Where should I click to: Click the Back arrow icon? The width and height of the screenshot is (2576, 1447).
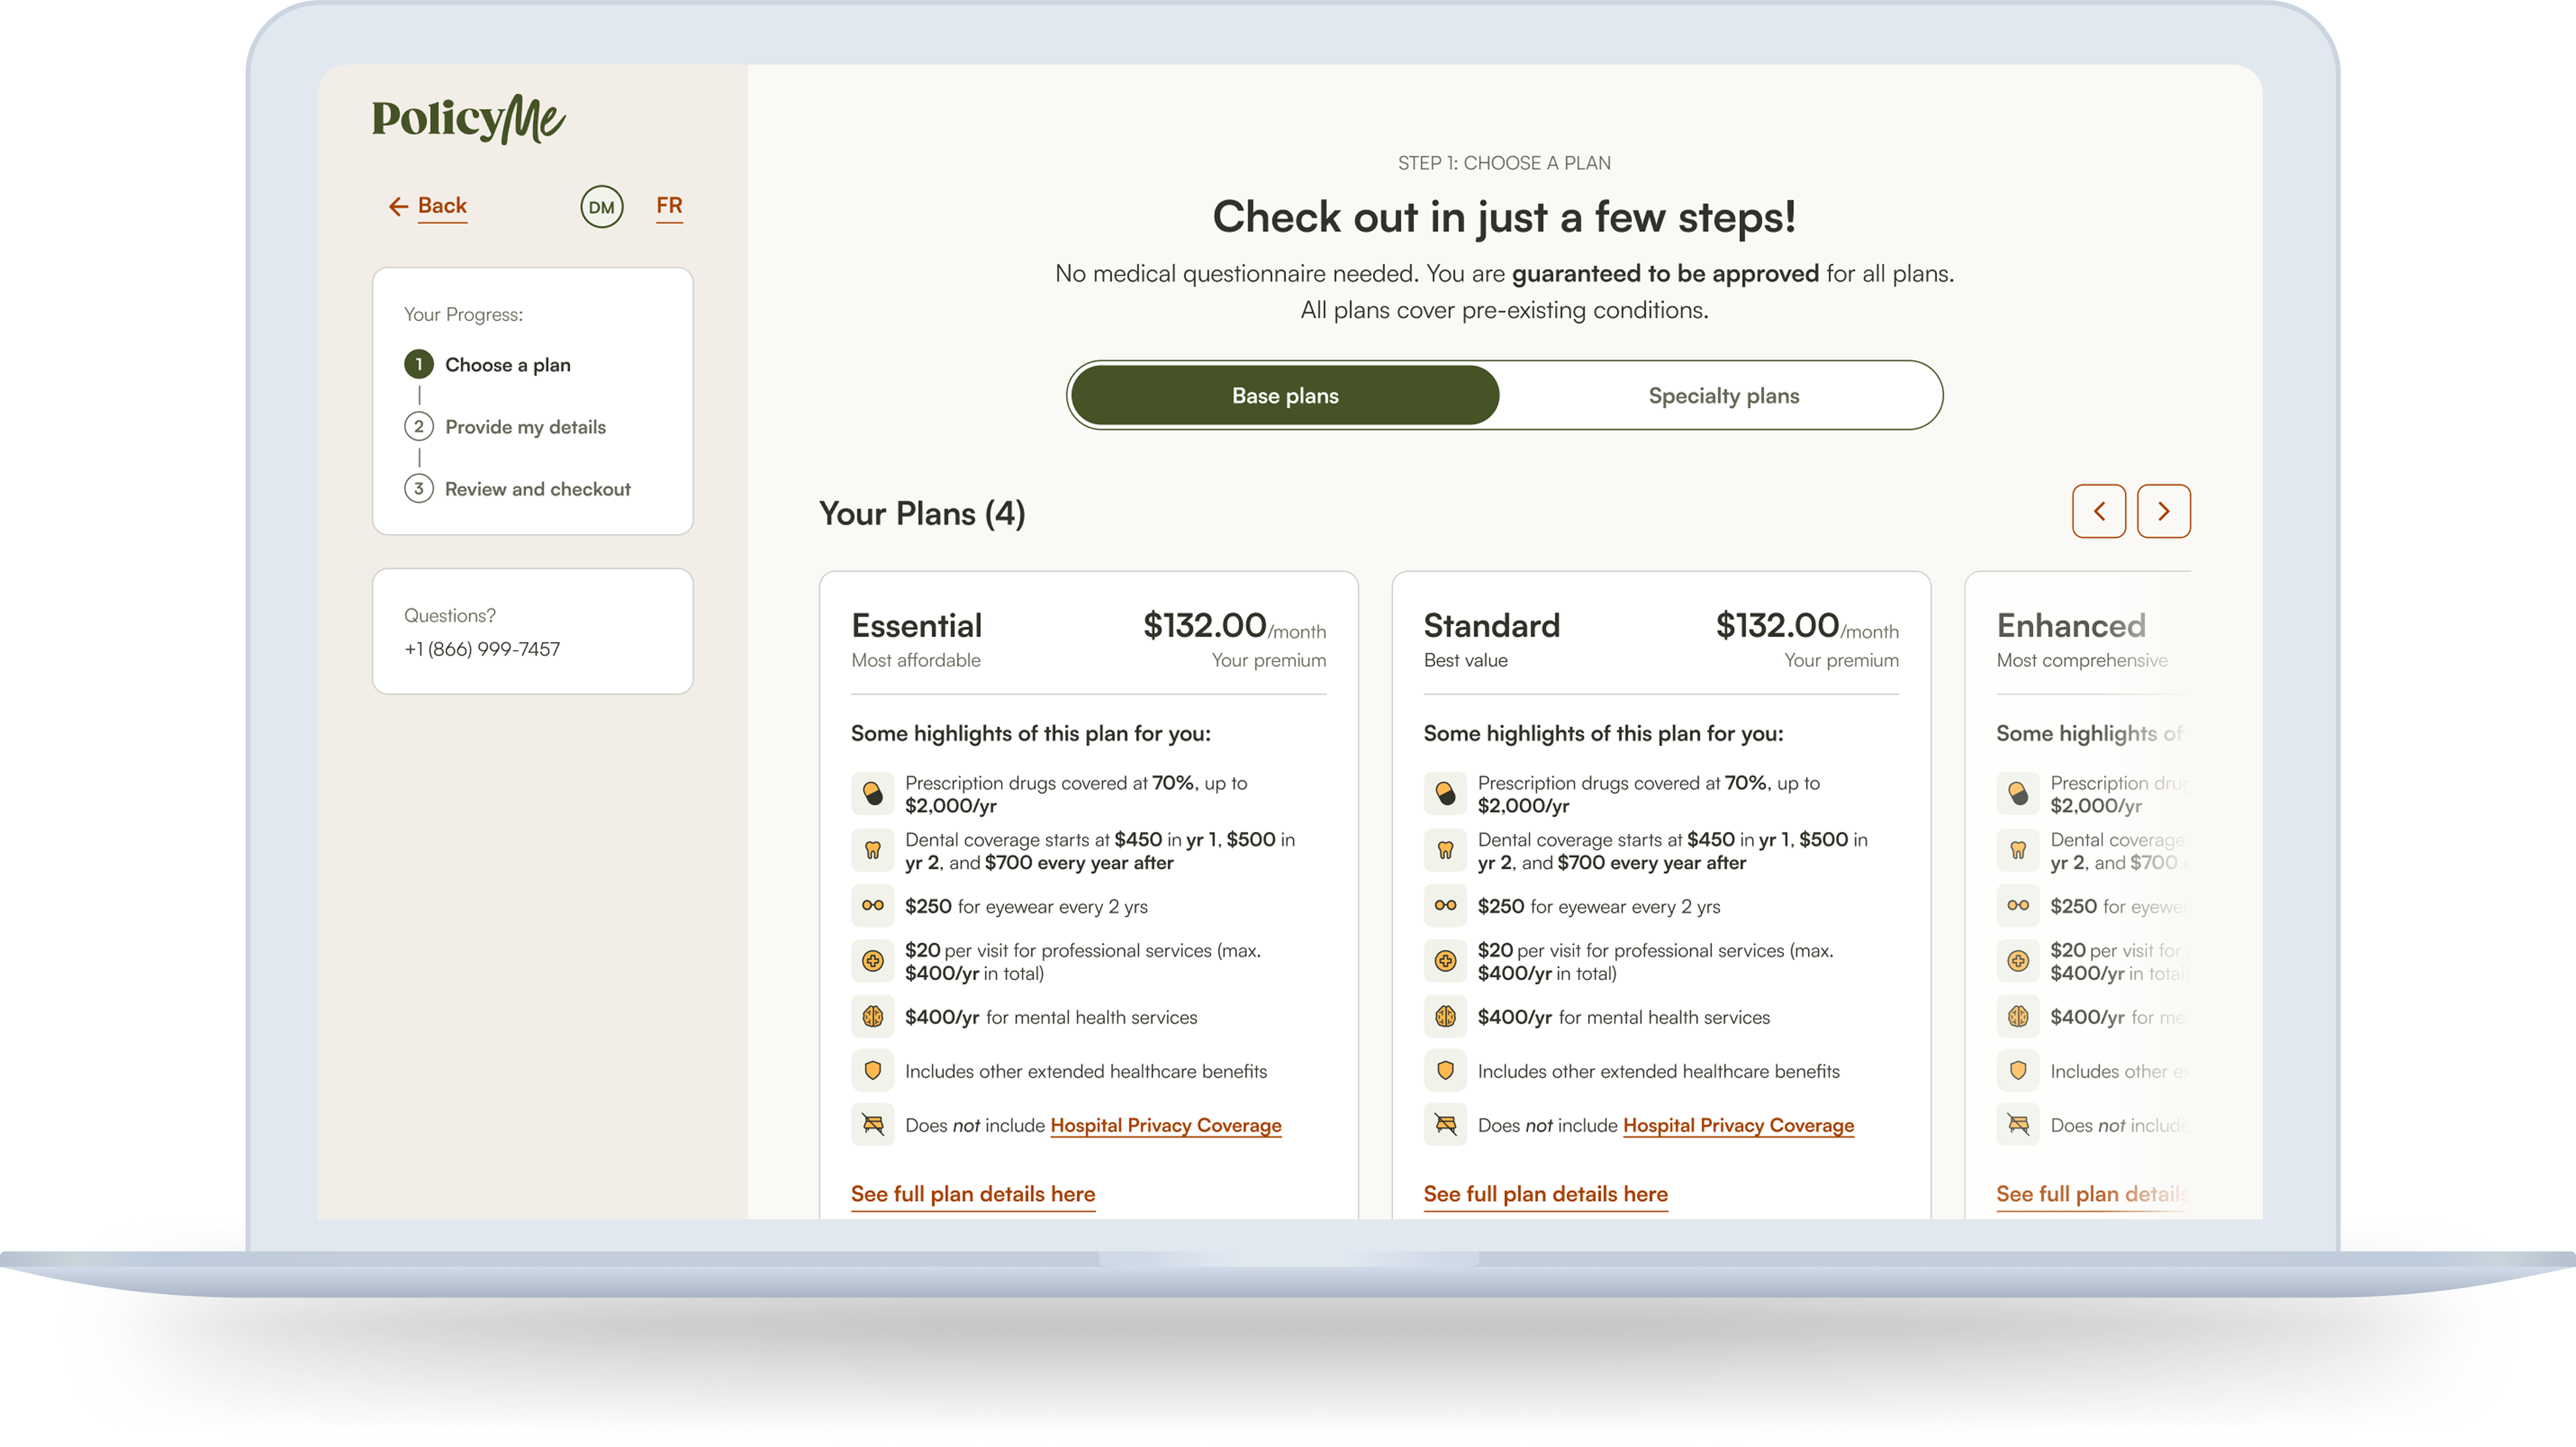[x=398, y=206]
